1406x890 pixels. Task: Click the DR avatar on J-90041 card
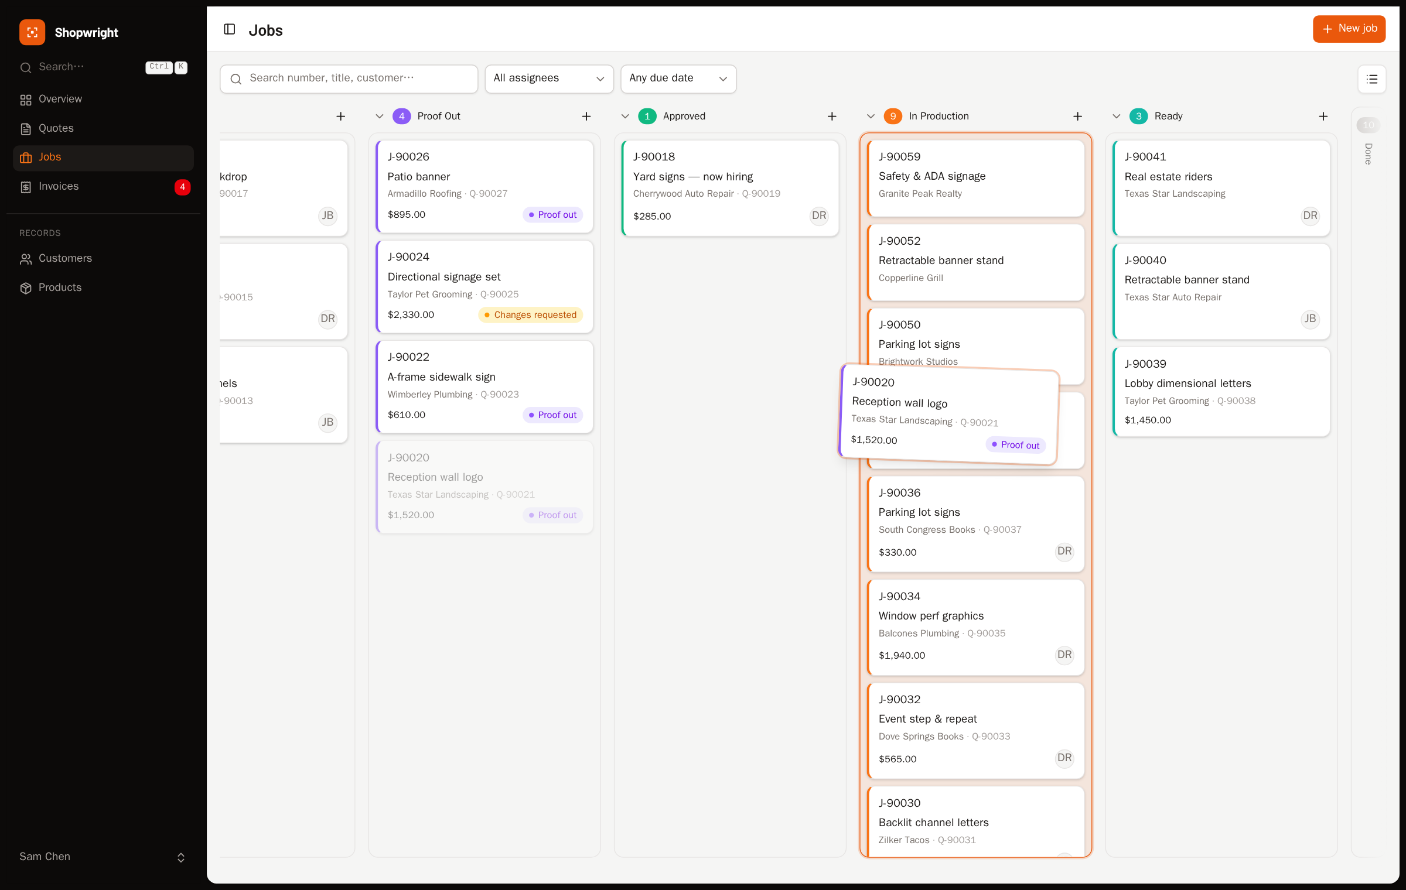pyautogui.click(x=1310, y=216)
